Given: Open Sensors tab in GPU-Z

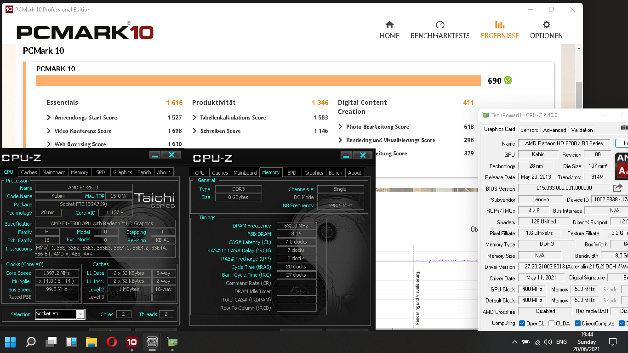Looking at the screenshot, I should pyautogui.click(x=529, y=130).
